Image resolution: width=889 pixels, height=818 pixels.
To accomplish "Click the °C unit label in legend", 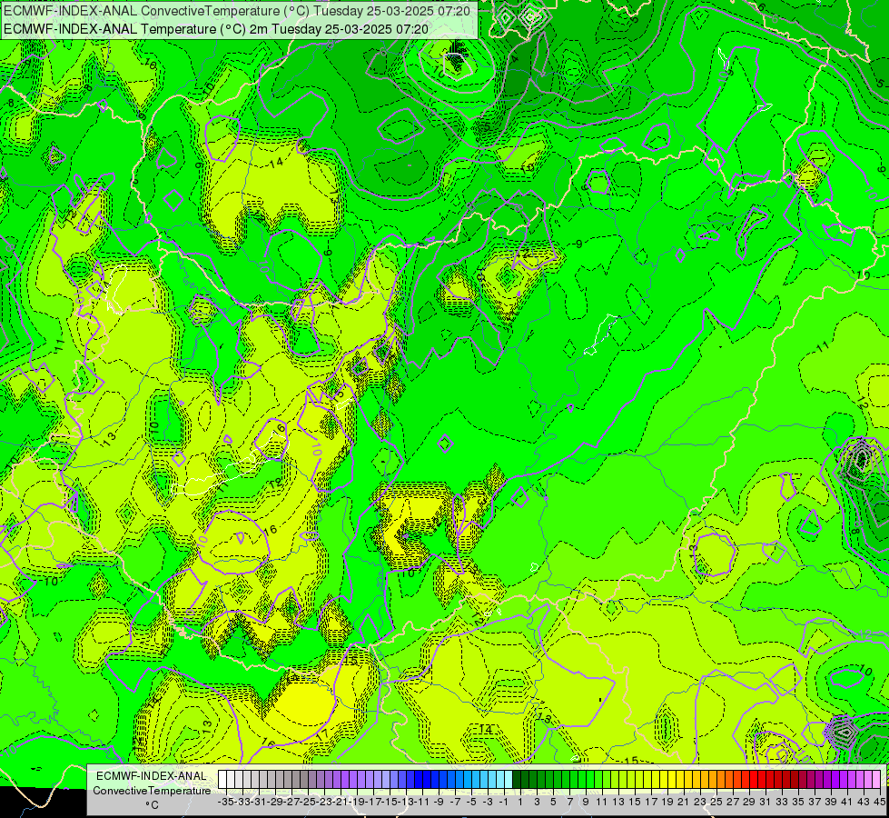I will (x=152, y=805).
